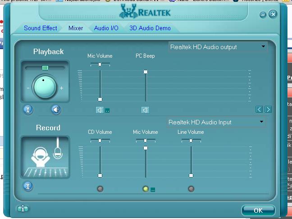Minimize the Realtek audio manager window
292x219 pixels.
tap(263, 14)
